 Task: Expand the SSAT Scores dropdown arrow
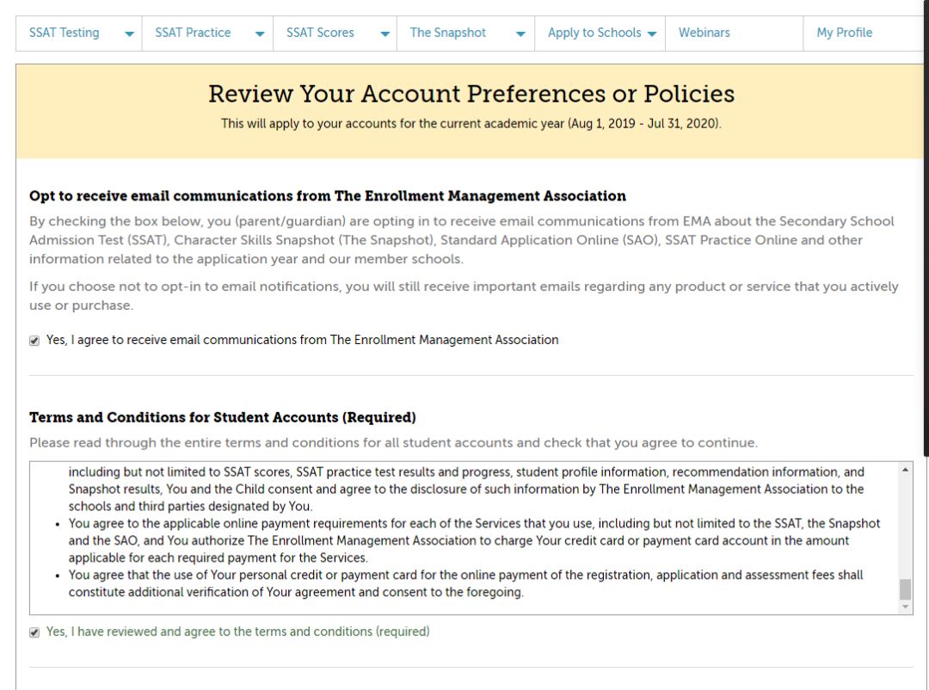385,34
